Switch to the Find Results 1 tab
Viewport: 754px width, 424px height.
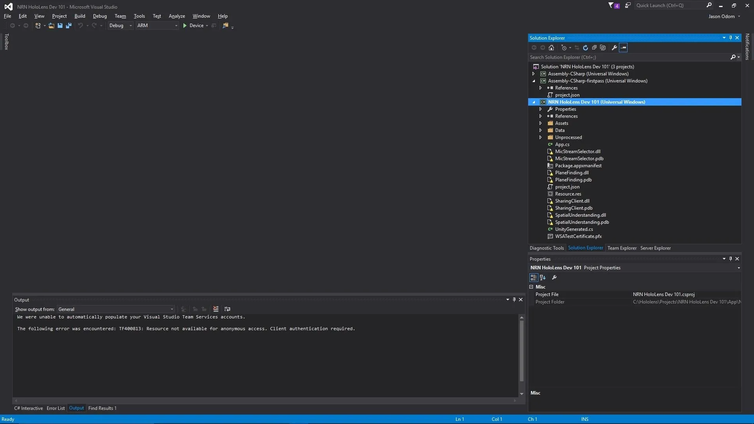coord(102,408)
